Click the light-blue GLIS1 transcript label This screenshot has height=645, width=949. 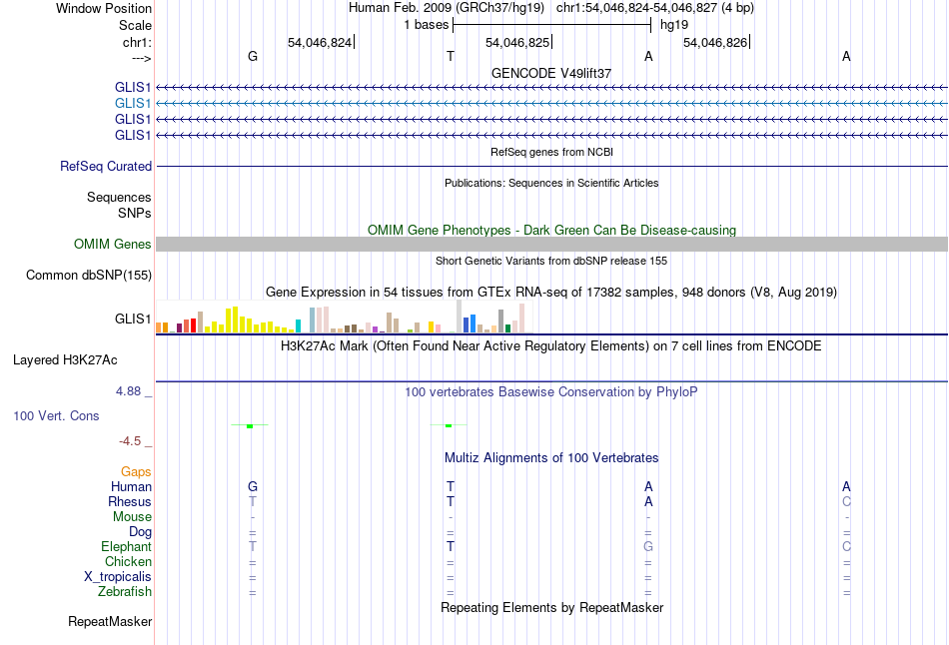(x=133, y=104)
